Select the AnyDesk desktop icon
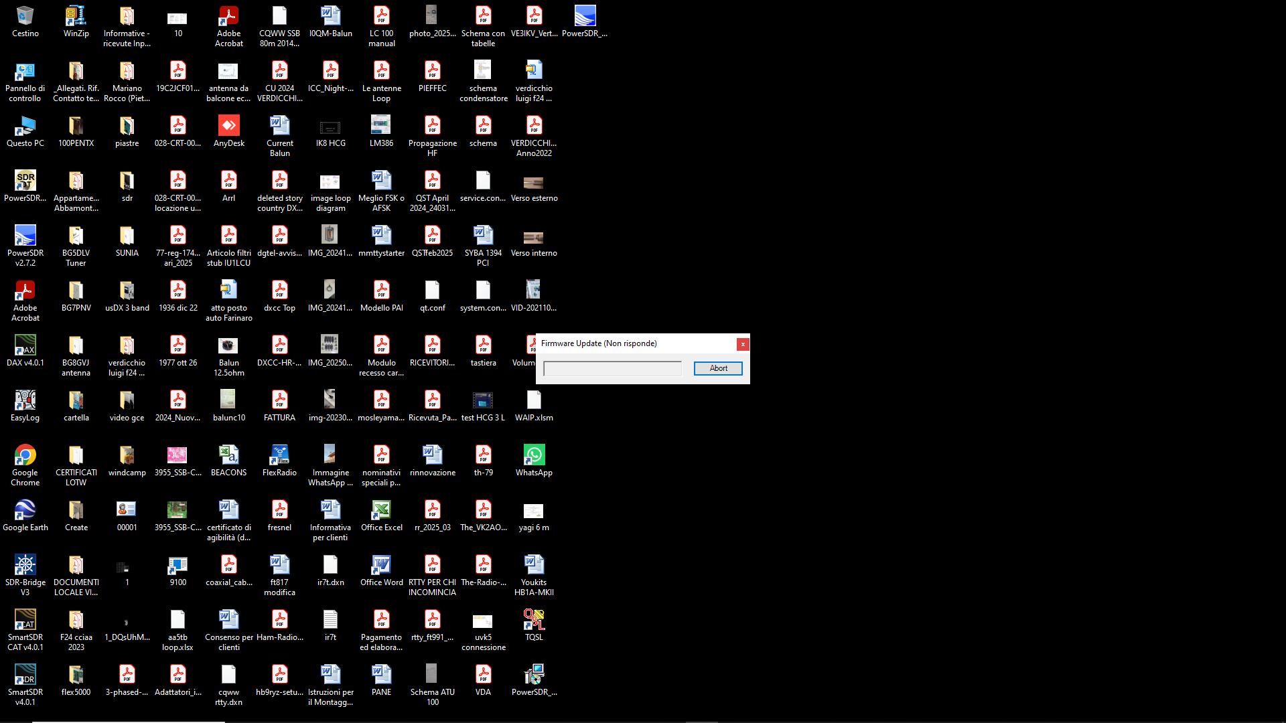The width and height of the screenshot is (1286, 723). pos(229,132)
